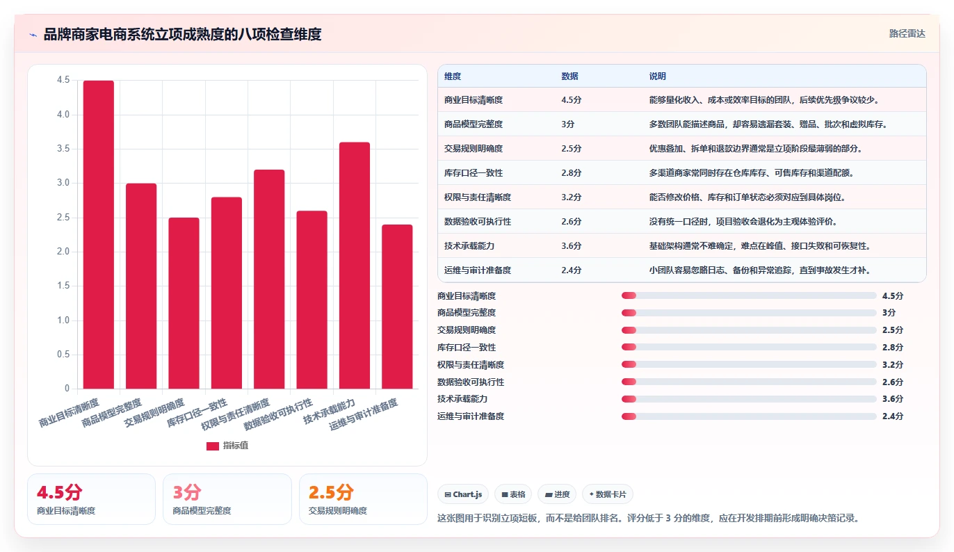This screenshot has width=954, height=552.
Task: Click the chart title 品牌商家电商系统立项成熟度的八项检查维度
Action: 182,34
